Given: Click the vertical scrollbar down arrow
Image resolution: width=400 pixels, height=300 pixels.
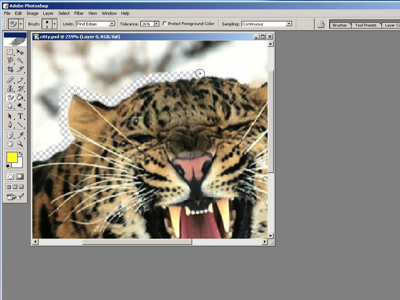Looking at the screenshot, I should coord(270,236).
